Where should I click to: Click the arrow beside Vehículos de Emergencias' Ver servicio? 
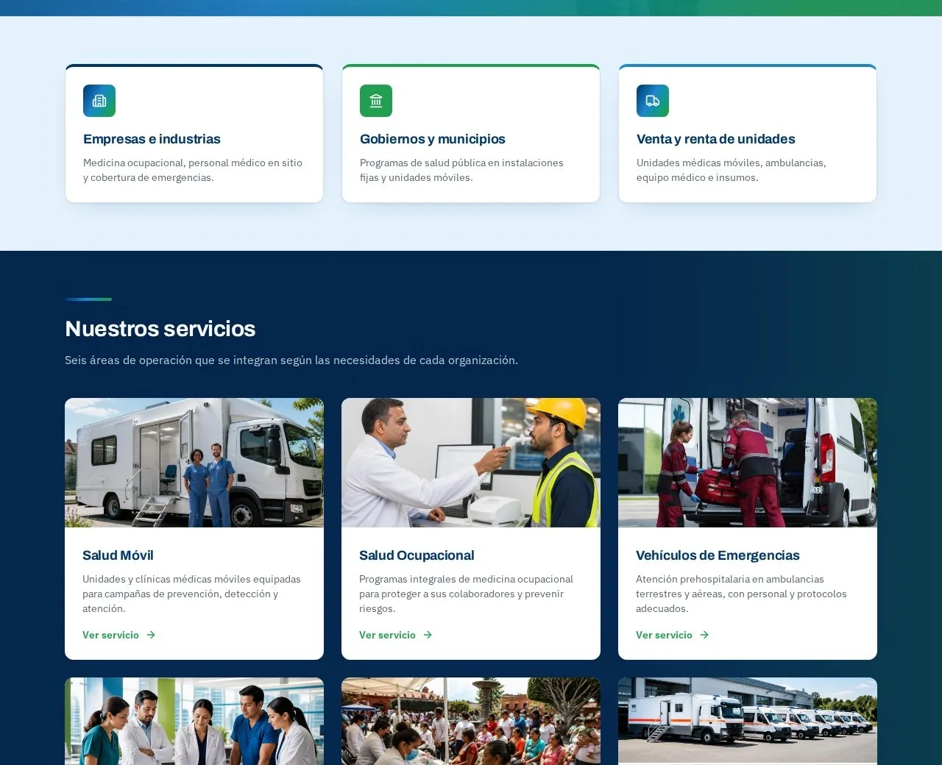pos(704,635)
